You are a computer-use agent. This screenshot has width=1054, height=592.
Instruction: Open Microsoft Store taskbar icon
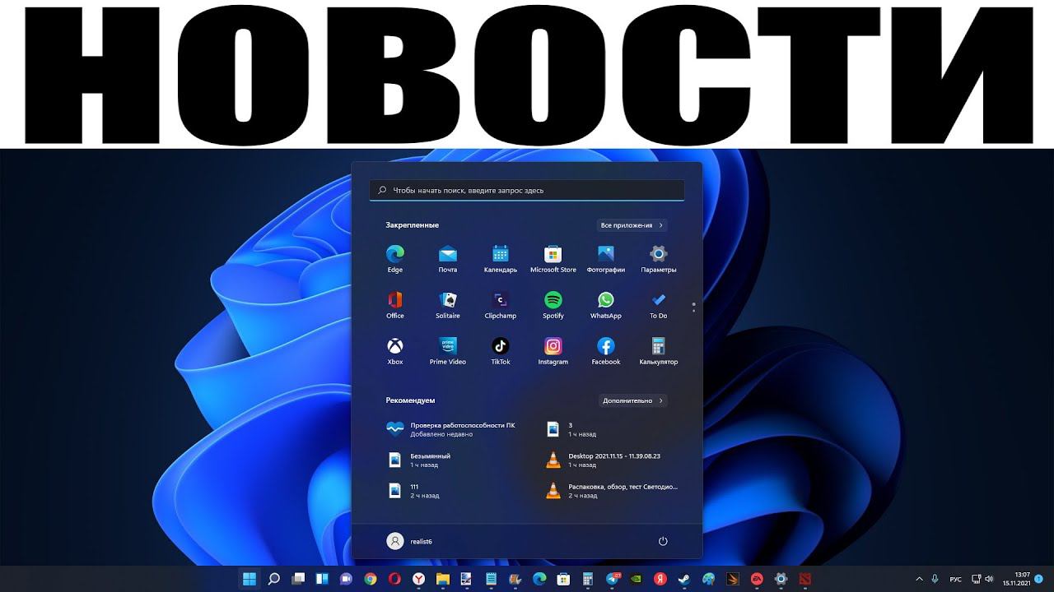[x=564, y=579]
